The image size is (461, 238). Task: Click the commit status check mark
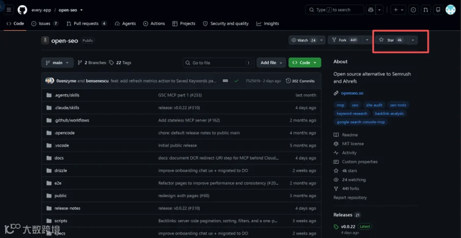pyautogui.click(x=236, y=81)
